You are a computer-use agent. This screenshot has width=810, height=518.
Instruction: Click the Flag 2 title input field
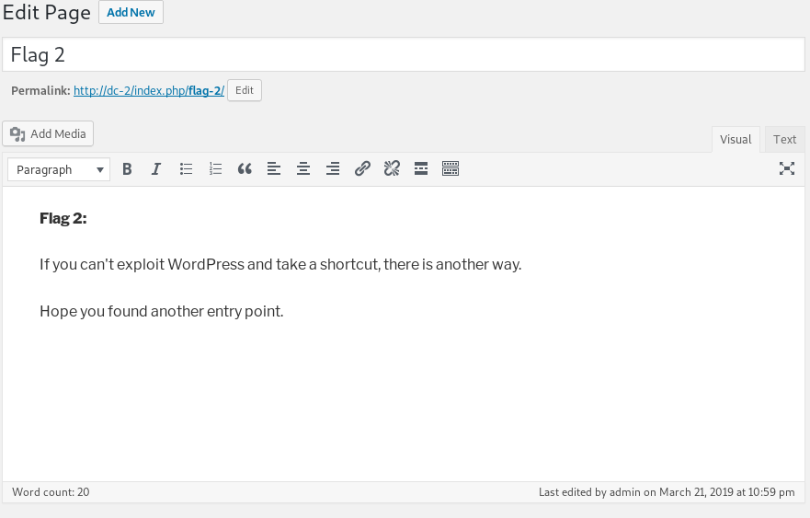pyautogui.click(x=404, y=54)
